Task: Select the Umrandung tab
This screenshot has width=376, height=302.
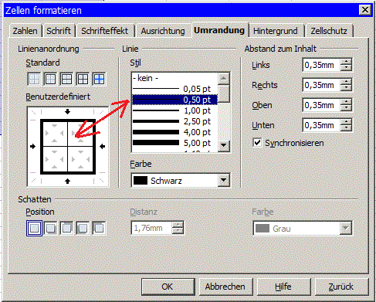Action: (x=219, y=30)
